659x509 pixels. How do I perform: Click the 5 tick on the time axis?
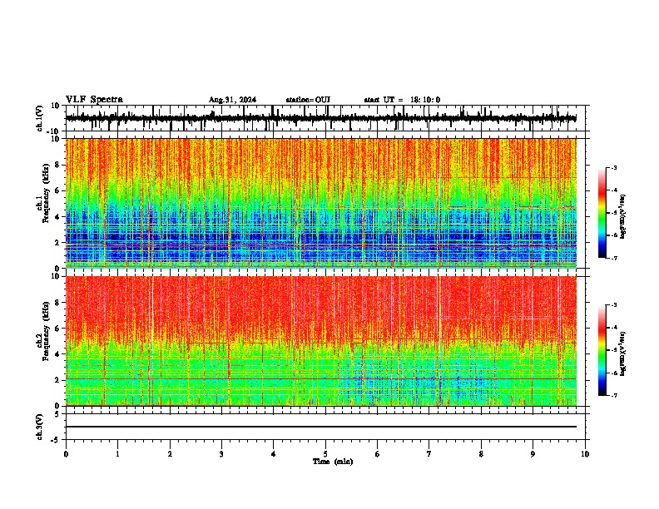[325, 454]
